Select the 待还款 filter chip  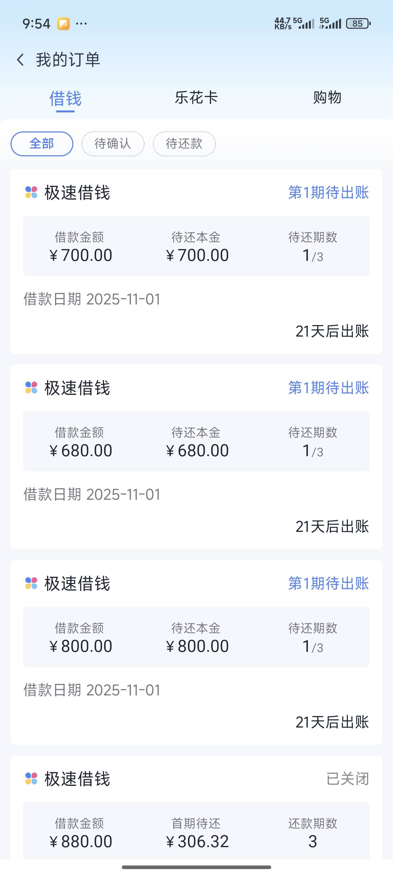coord(184,144)
